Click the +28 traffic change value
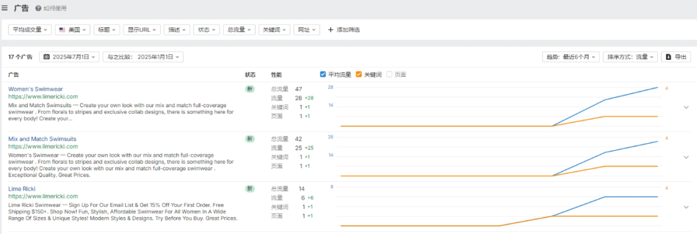697x234 pixels. click(309, 98)
